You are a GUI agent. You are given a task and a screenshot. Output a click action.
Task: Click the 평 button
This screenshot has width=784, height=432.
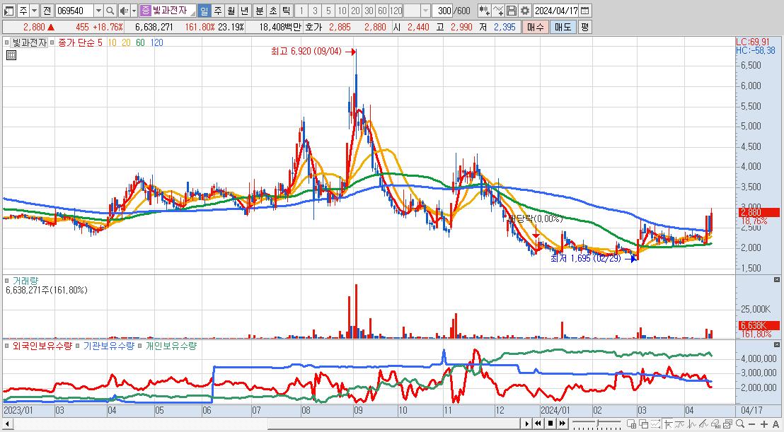[x=584, y=27]
